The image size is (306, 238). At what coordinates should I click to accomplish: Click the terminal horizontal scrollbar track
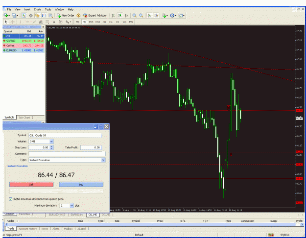[x=154, y=224]
